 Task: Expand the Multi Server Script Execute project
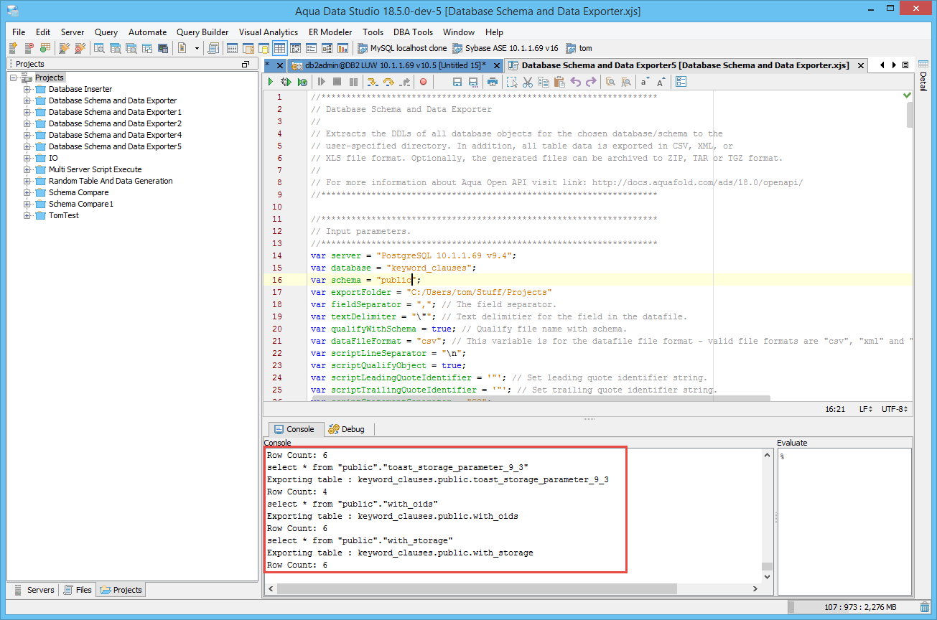(27, 169)
